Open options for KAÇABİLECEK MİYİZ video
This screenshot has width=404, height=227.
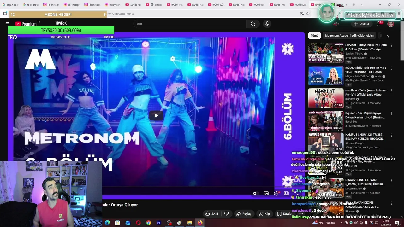pyautogui.click(x=391, y=203)
